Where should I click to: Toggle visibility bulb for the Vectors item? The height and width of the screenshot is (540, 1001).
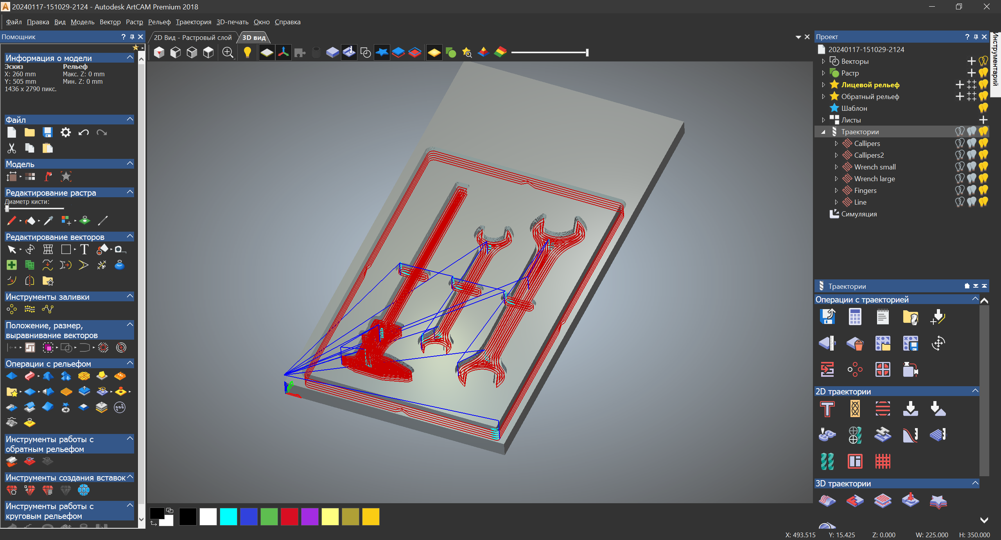coord(983,61)
